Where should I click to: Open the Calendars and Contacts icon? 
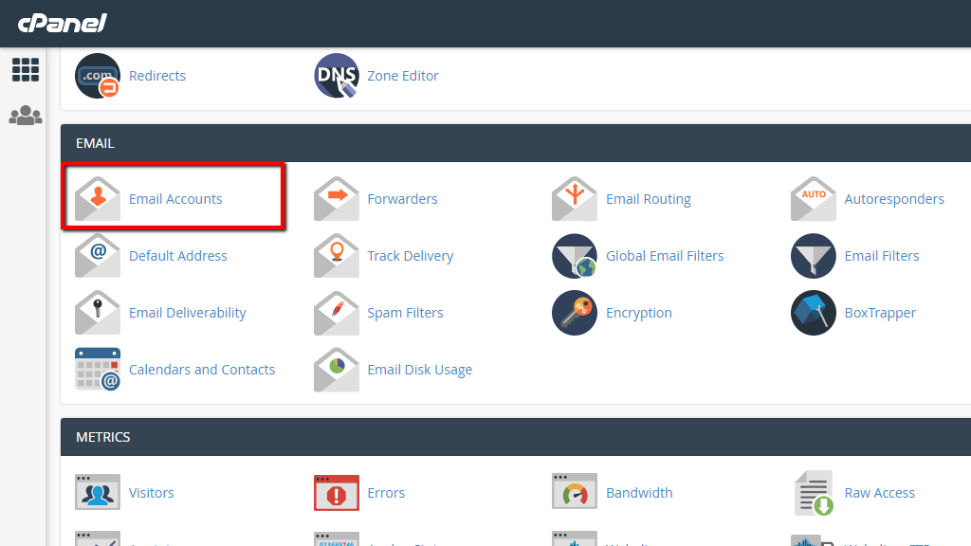[x=98, y=370]
